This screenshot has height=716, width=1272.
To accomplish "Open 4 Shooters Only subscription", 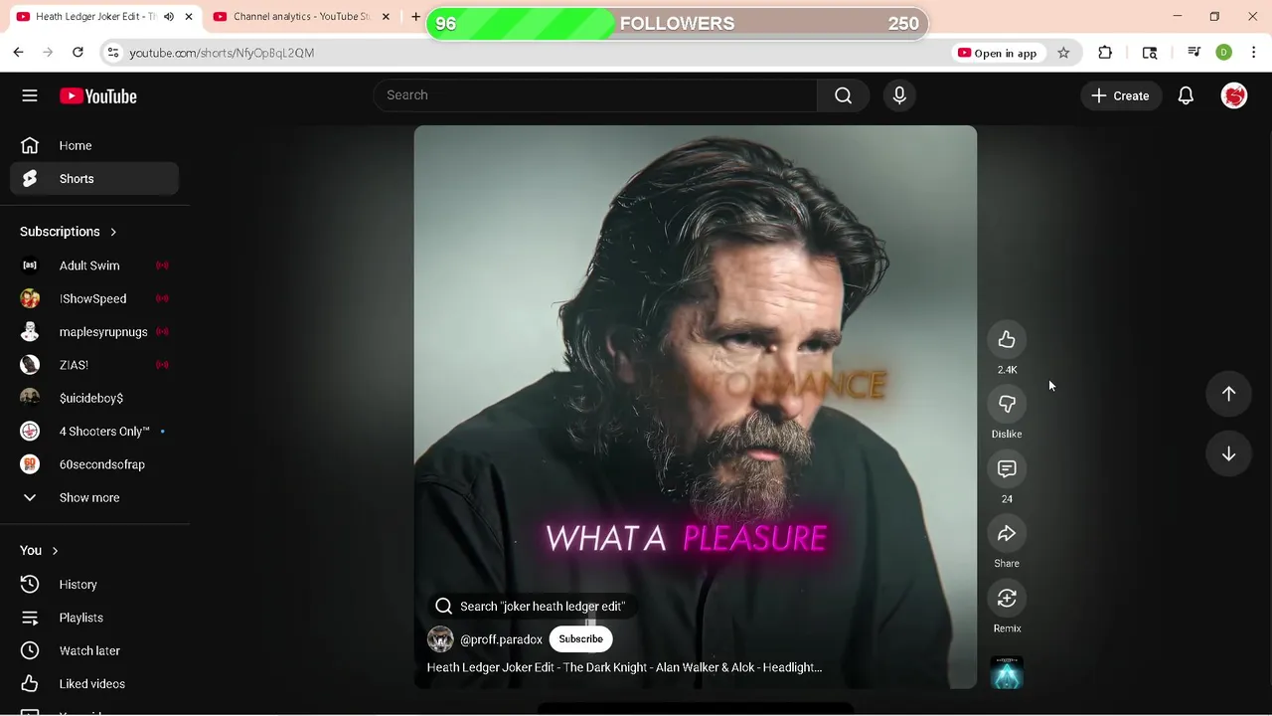I will tap(94, 432).
